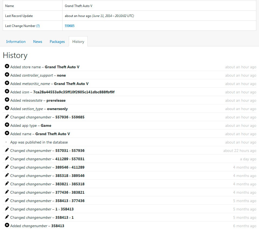
Task: Click plus icon beside Added section_type
Action: tap(7, 108)
